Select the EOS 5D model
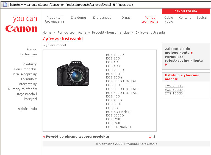 112,108
